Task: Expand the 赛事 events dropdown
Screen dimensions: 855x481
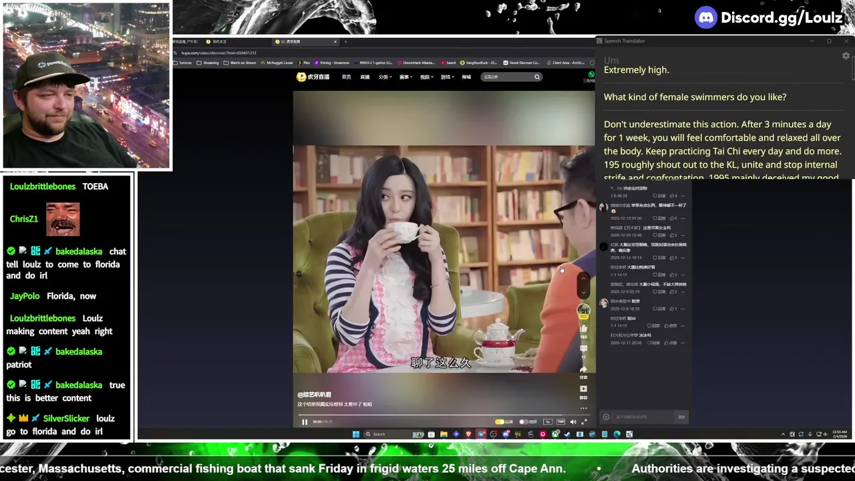Action: pos(405,77)
